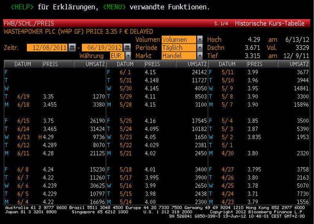
Task: Click the Historische Kurs-Tabelle title
Action: (269, 24)
